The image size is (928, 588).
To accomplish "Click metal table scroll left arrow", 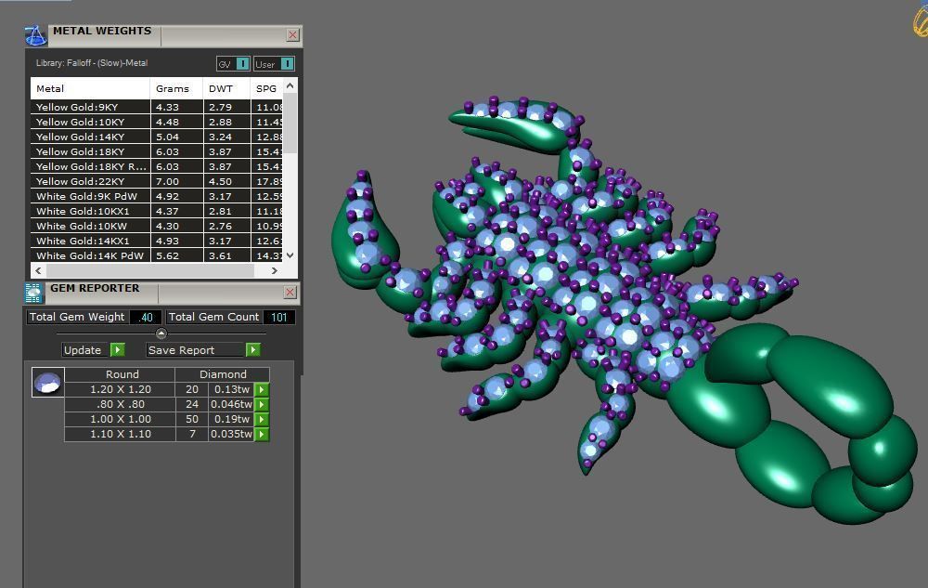I will (38, 270).
